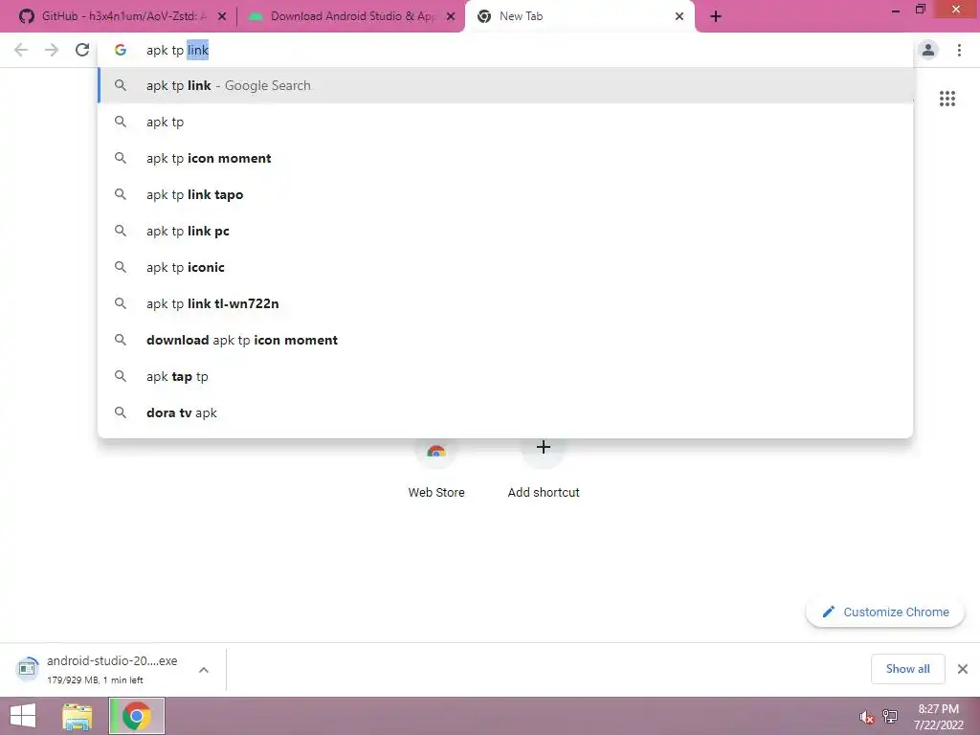Open Customize Chrome
The height and width of the screenshot is (735, 980).
click(x=885, y=612)
